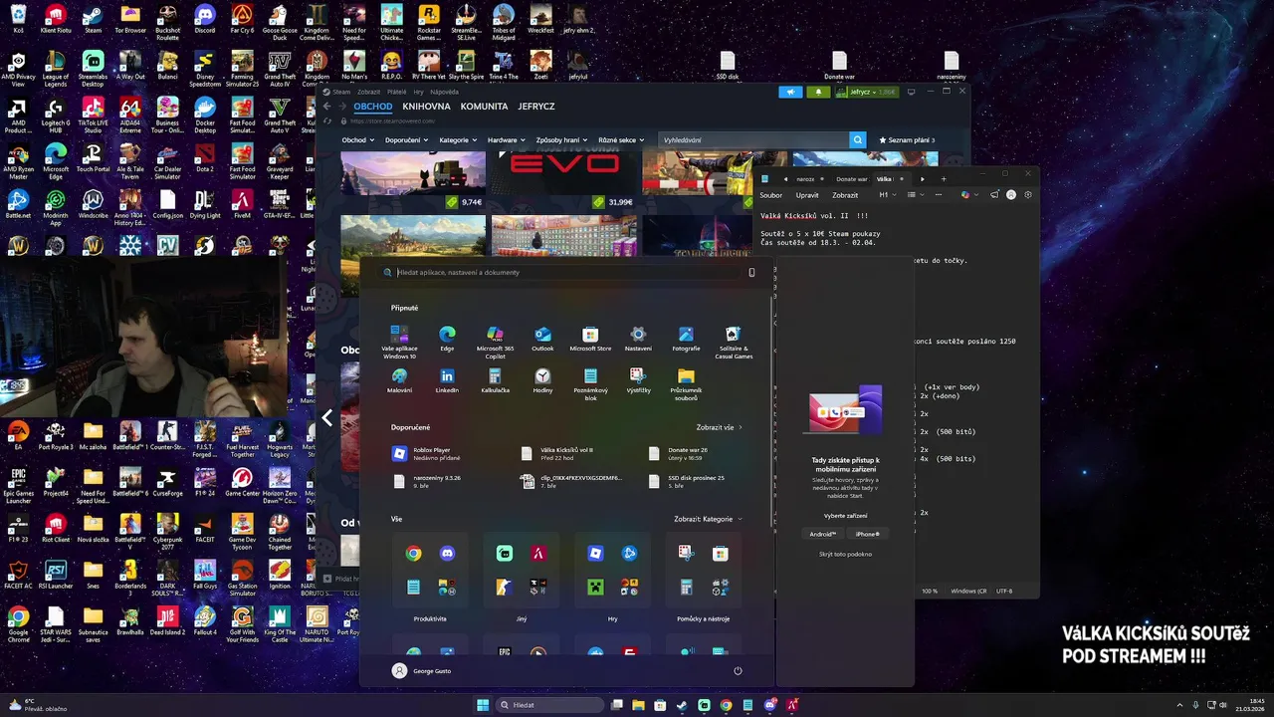Screen dimensions: 1274x717
Task: Click Skrýt tuto podokno link
Action: pyautogui.click(x=845, y=554)
